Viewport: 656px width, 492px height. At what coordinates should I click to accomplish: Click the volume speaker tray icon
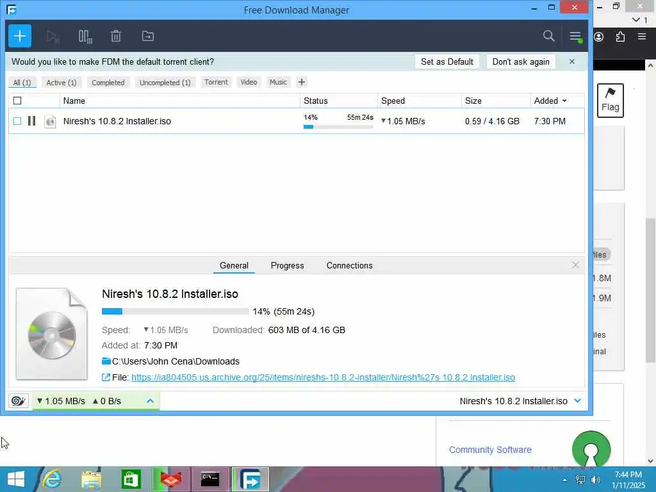click(x=596, y=480)
